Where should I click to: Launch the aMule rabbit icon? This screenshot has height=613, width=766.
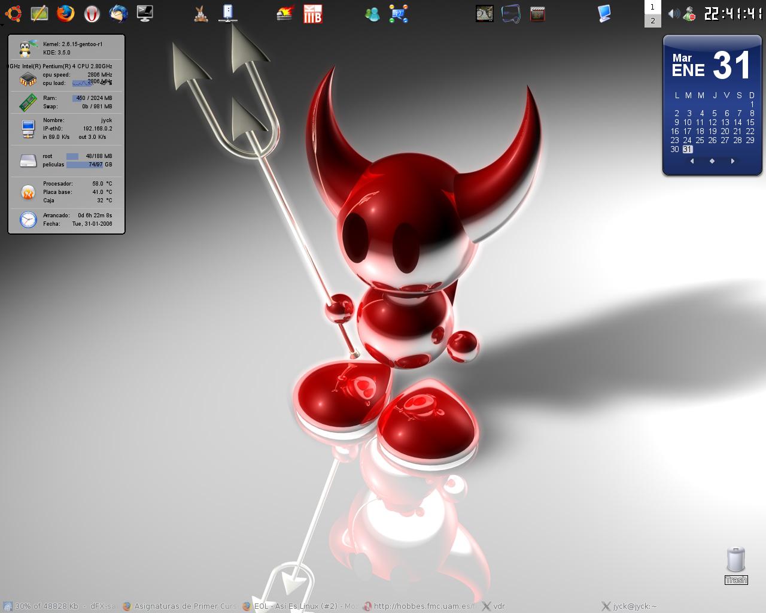[201, 13]
